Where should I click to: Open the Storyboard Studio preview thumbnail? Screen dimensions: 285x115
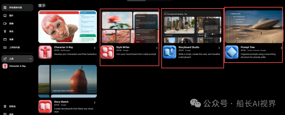coord(192,27)
